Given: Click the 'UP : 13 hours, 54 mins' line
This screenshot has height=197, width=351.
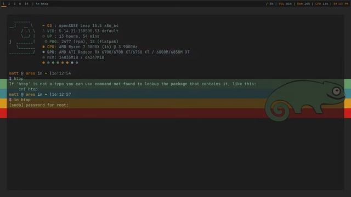Looking at the screenshot, I should click(71, 36).
